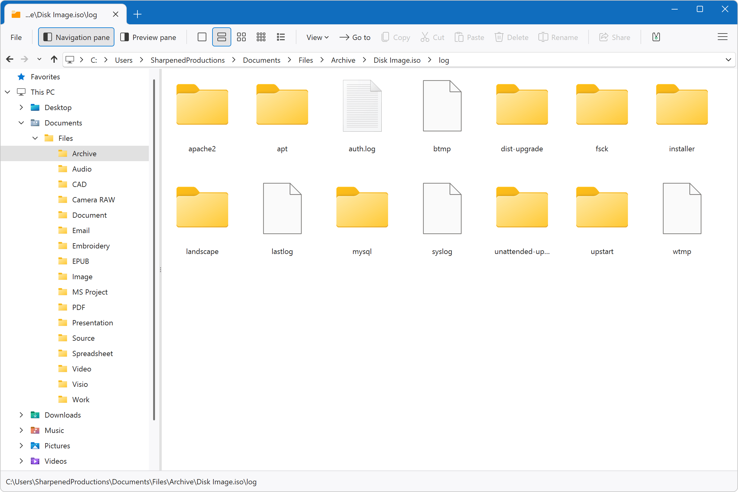Toggle the Preview pane

149,37
